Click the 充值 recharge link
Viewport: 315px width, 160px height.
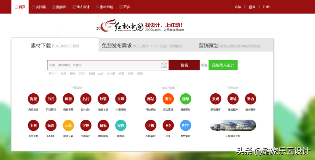pos(238,7)
